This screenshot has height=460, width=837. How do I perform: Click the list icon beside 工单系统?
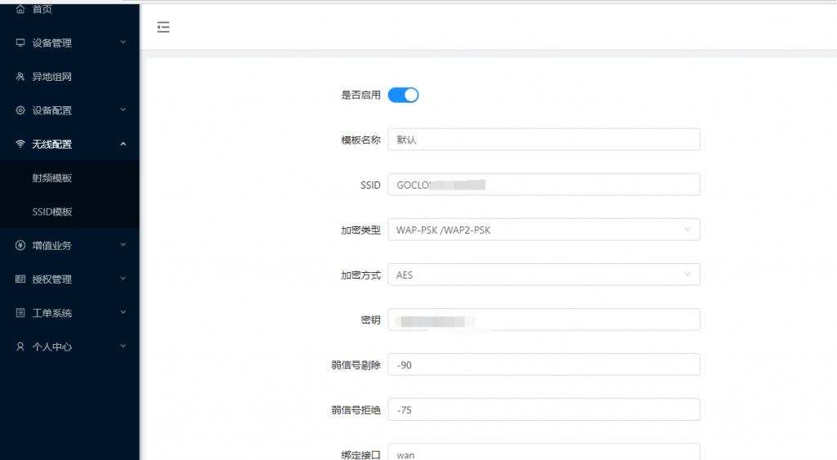click(20, 313)
